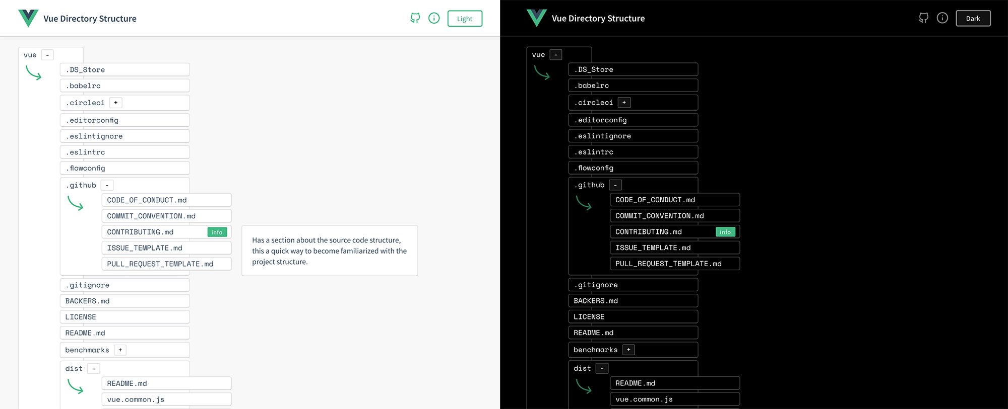
Task: Select vue.common.js in dark panel
Action: (675, 399)
